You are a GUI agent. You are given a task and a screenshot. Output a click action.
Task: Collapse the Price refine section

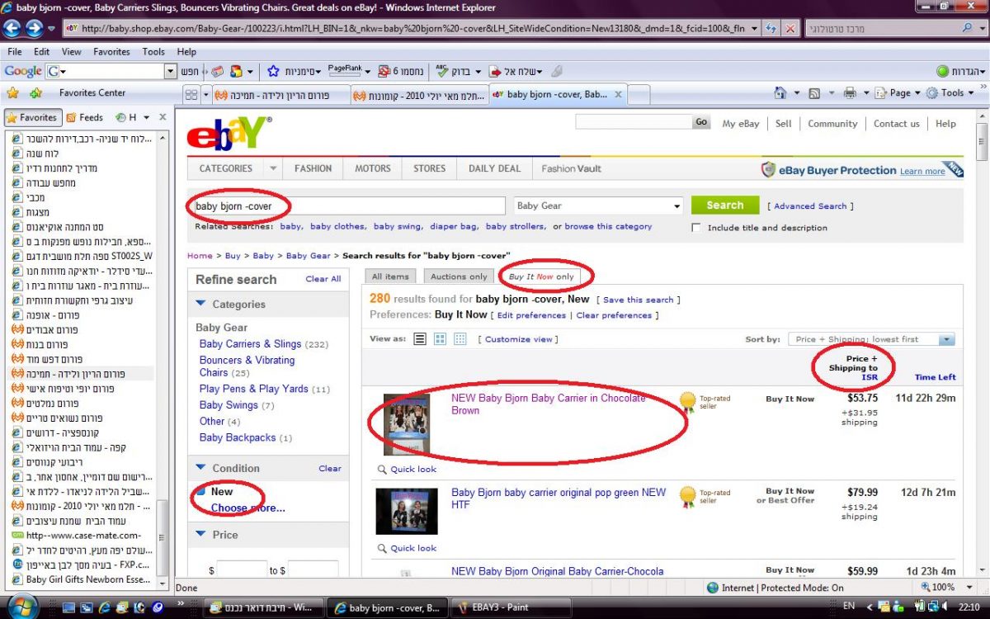tap(200, 535)
